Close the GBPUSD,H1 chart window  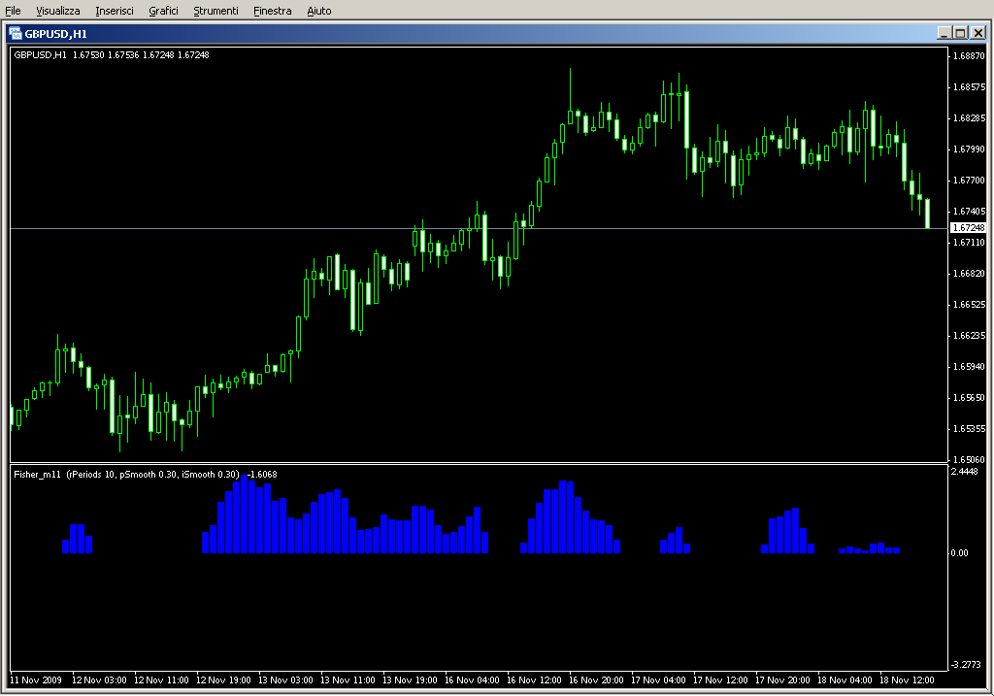click(x=978, y=33)
